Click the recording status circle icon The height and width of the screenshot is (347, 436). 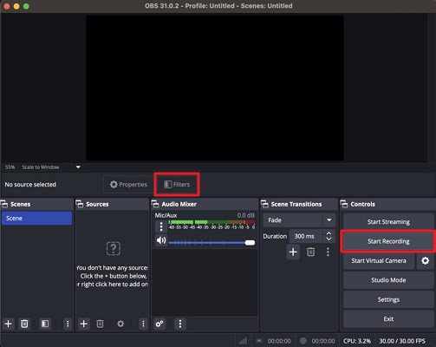click(x=303, y=341)
